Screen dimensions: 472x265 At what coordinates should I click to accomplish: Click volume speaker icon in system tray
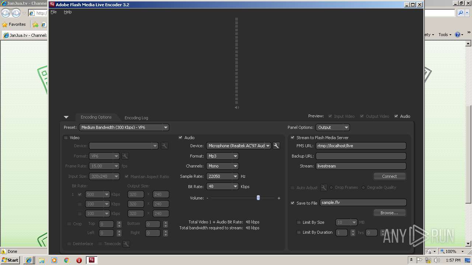(437, 260)
